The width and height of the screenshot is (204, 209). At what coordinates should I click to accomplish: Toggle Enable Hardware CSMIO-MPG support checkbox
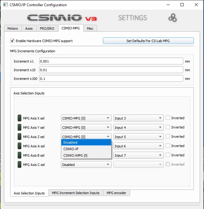point(13,41)
